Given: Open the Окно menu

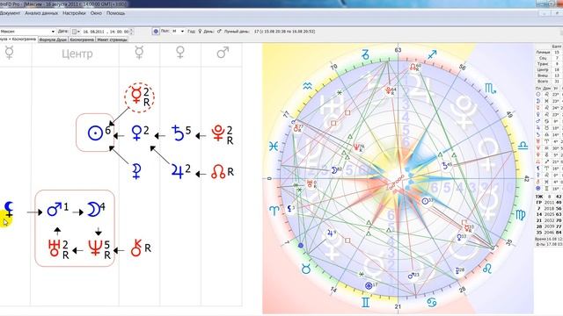Looking at the screenshot, I should (x=96, y=13).
